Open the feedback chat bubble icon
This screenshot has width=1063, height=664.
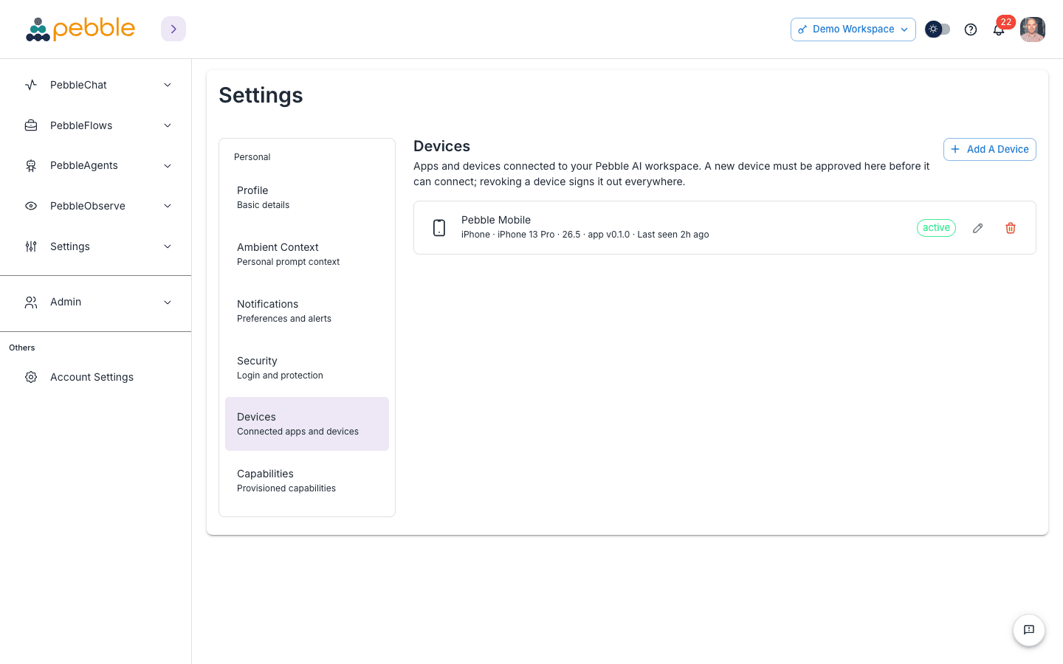pyautogui.click(x=1029, y=630)
